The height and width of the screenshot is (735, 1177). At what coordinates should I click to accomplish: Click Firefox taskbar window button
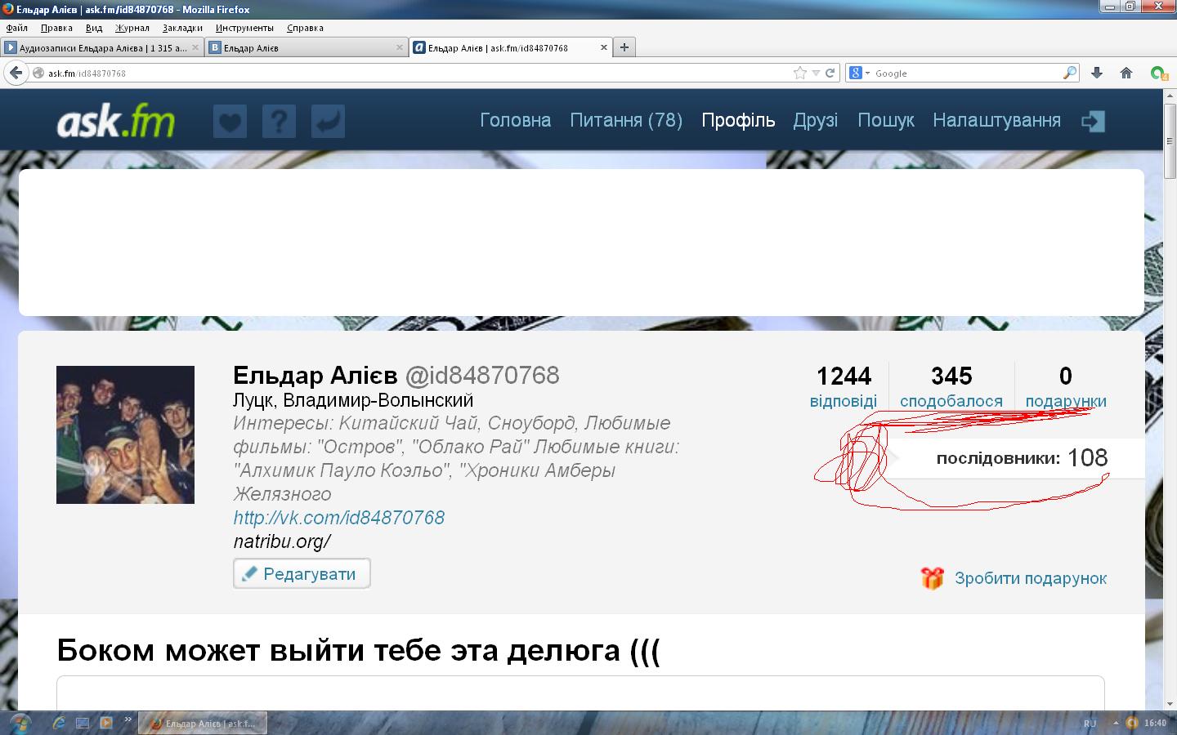(x=204, y=723)
